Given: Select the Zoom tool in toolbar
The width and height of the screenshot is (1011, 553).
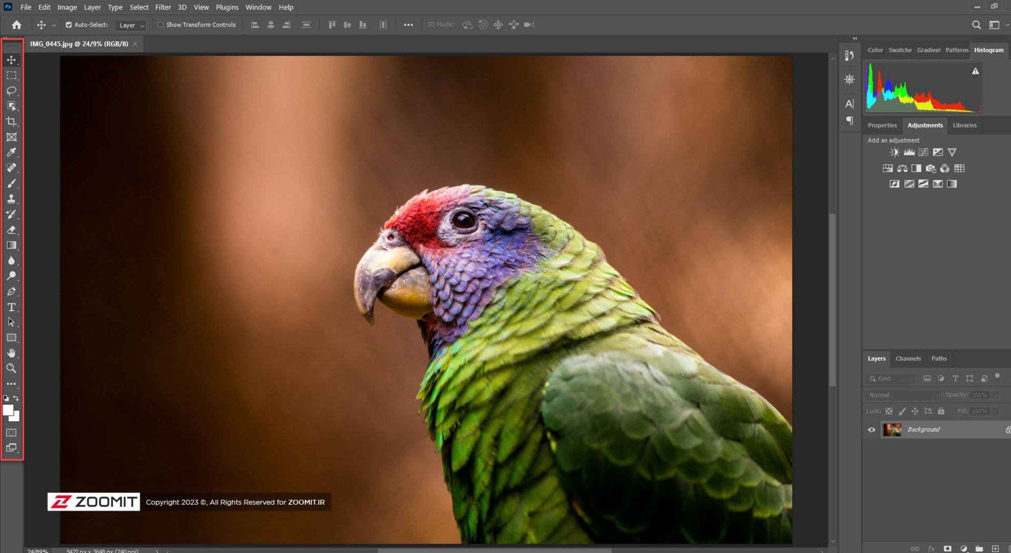Looking at the screenshot, I should 11,368.
